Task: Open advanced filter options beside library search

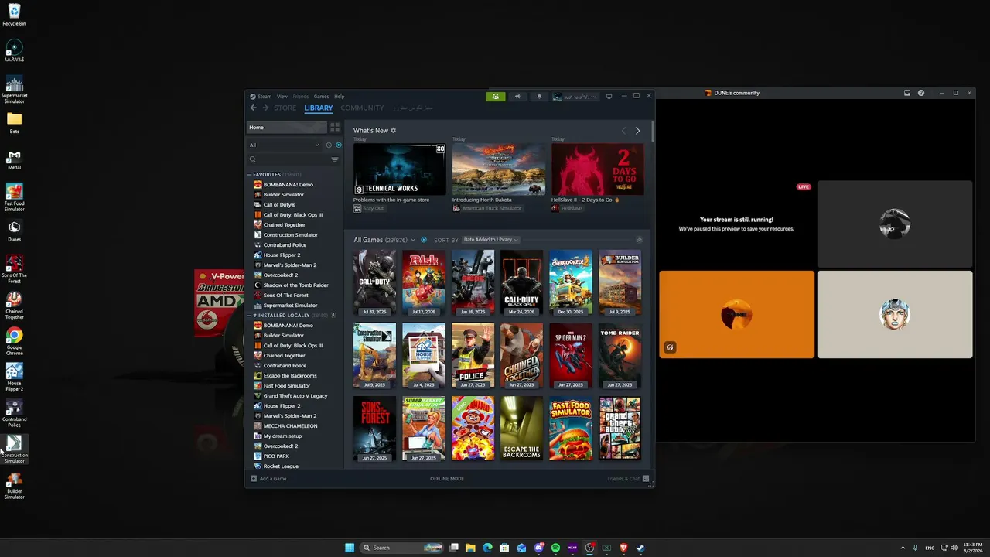Action: coord(335,159)
